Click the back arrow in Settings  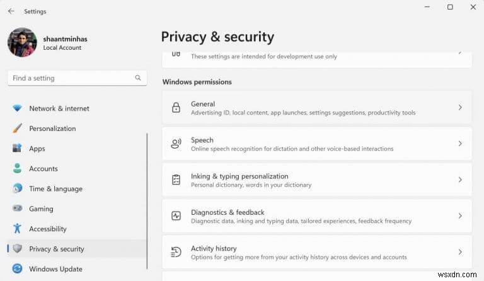(x=11, y=11)
